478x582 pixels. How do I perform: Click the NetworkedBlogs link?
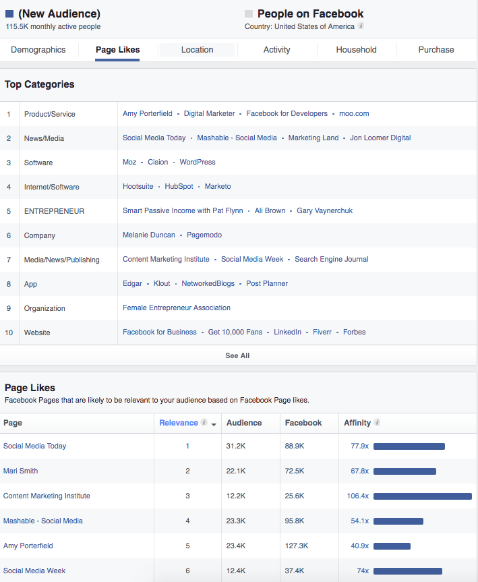pyautogui.click(x=208, y=283)
